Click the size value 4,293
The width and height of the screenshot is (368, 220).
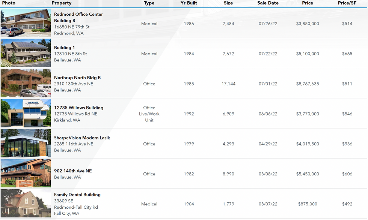coord(228,144)
